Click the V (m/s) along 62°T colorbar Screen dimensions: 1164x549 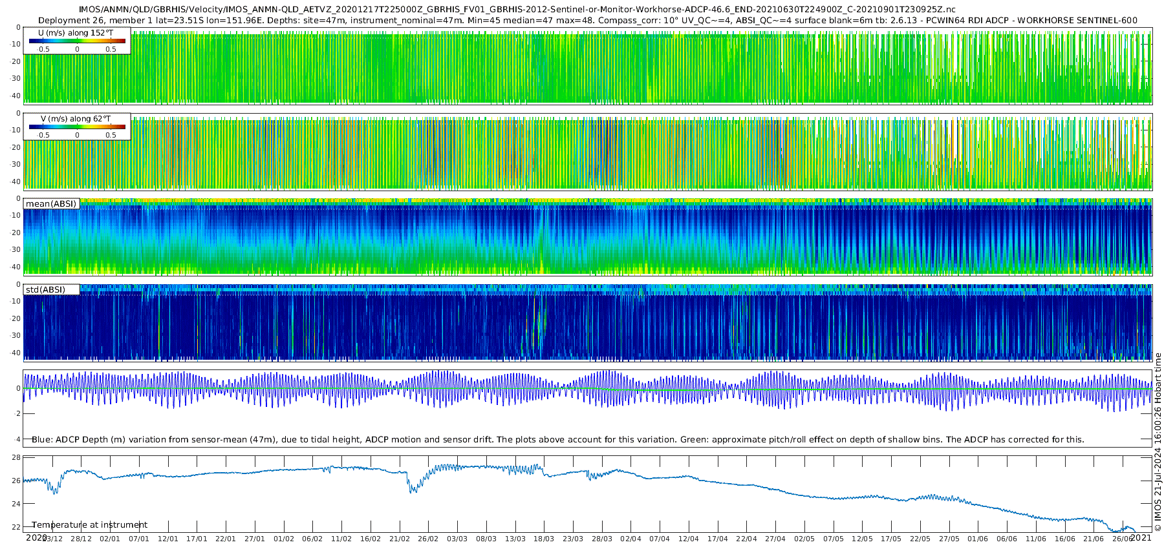pyautogui.click(x=77, y=127)
